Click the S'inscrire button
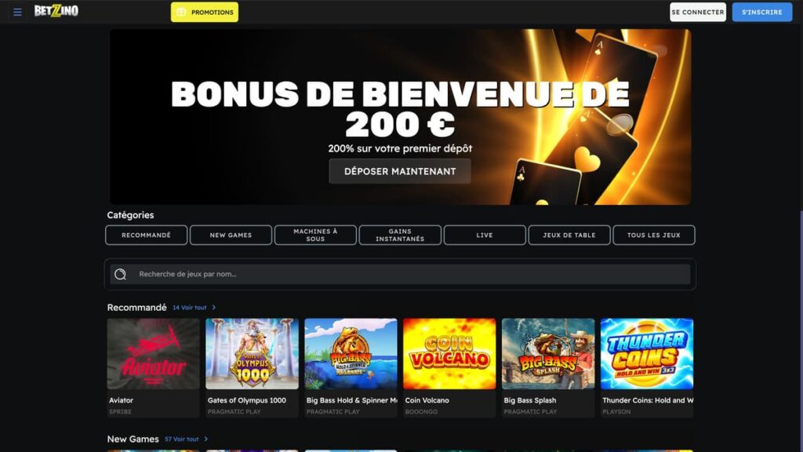The height and width of the screenshot is (452, 803). pos(762,13)
